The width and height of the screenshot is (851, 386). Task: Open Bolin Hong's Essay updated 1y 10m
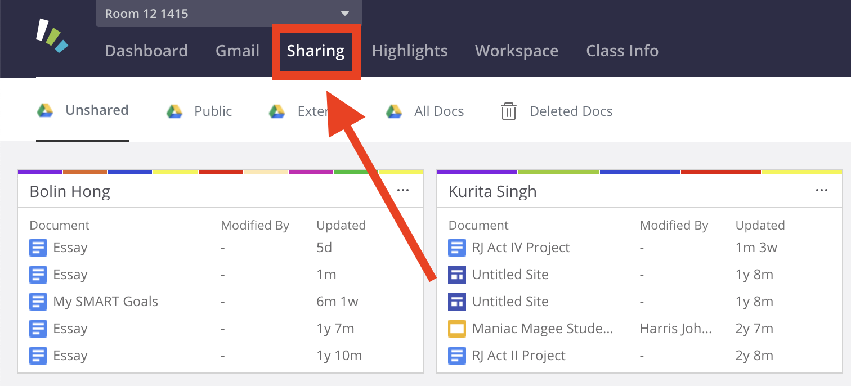tap(70, 356)
